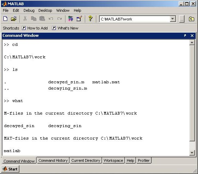Click the scrollbar down arrow
198x174 pixels.
192,153
